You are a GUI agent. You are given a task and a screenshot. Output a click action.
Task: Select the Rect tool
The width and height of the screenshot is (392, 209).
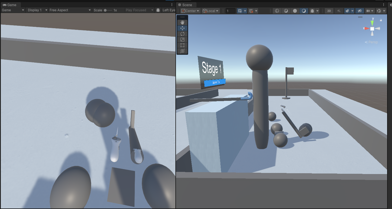pos(182,45)
